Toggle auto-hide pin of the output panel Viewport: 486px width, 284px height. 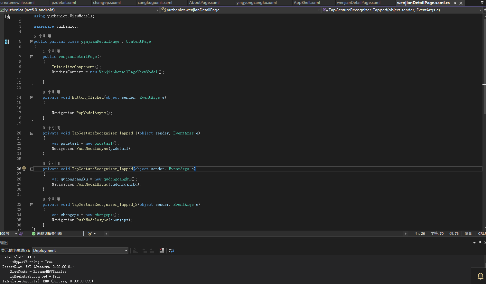point(480,243)
